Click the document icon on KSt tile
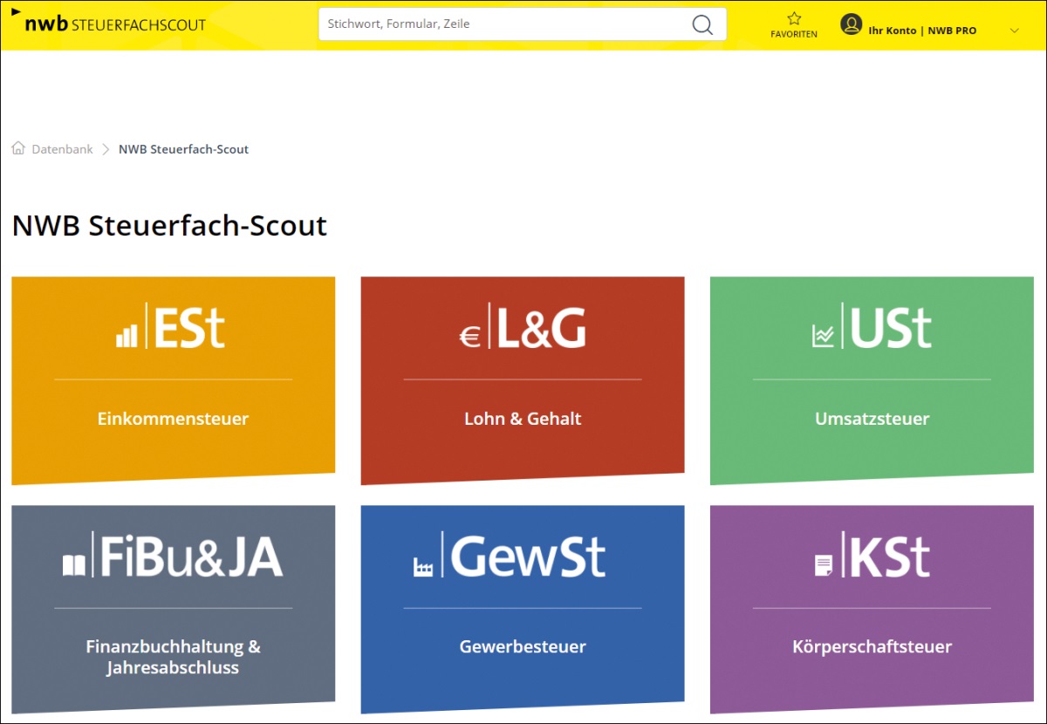Screen dimensions: 1047x724 tap(823, 565)
